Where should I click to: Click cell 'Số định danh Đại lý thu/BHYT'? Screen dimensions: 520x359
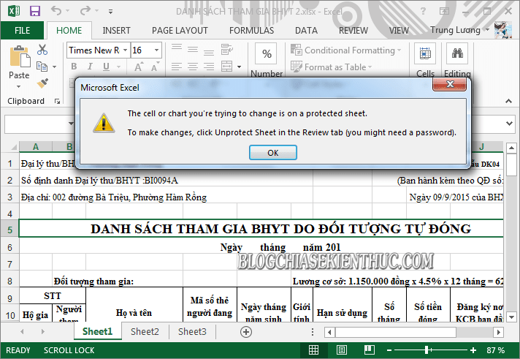click(x=99, y=181)
